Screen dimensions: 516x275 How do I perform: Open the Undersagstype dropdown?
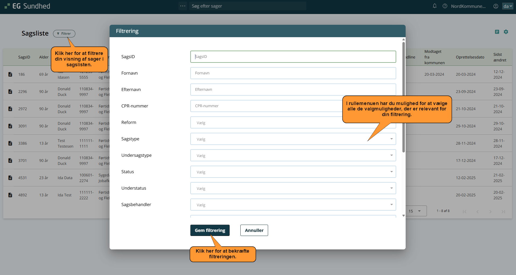click(x=293, y=155)
